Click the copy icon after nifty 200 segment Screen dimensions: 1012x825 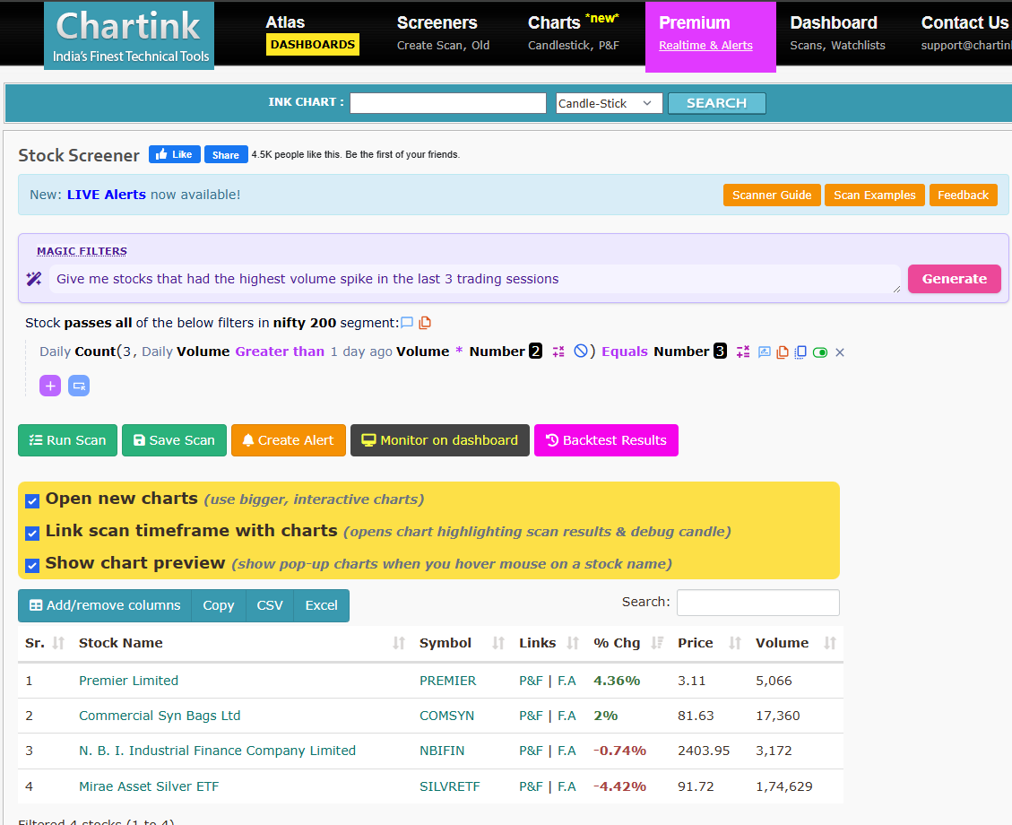click(425, 322)
